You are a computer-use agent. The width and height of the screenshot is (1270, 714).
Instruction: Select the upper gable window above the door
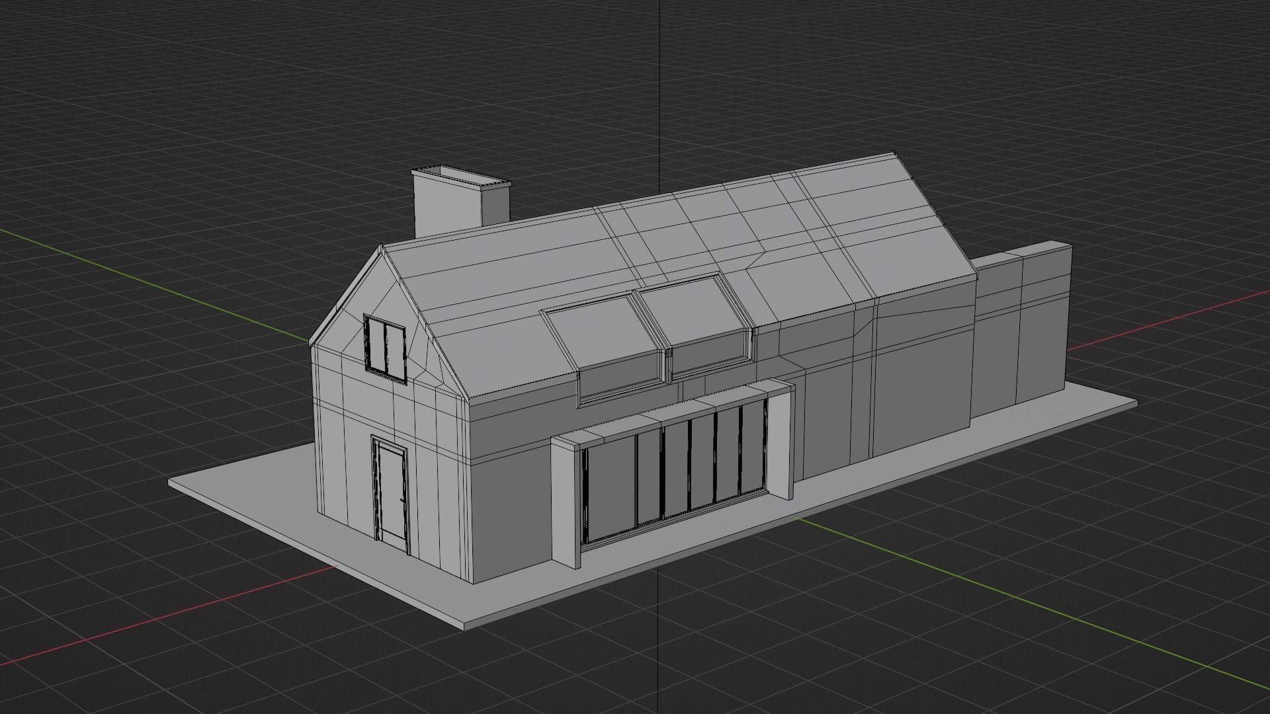coord(384,348)
